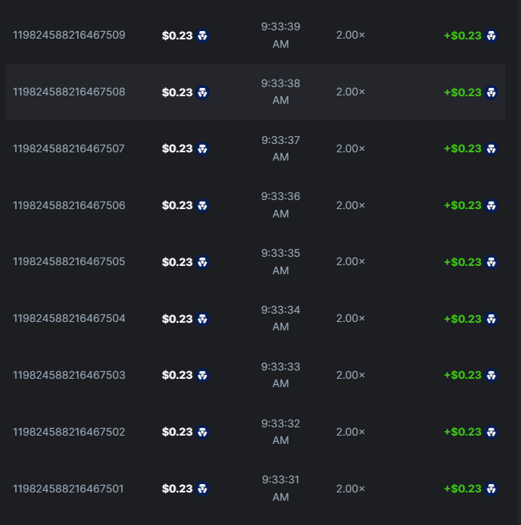Image resolution: width=521 pixels, height=525 pixels.
Task: Click the bet coin icon in row 119824588216467503
Action: [202, 375]
